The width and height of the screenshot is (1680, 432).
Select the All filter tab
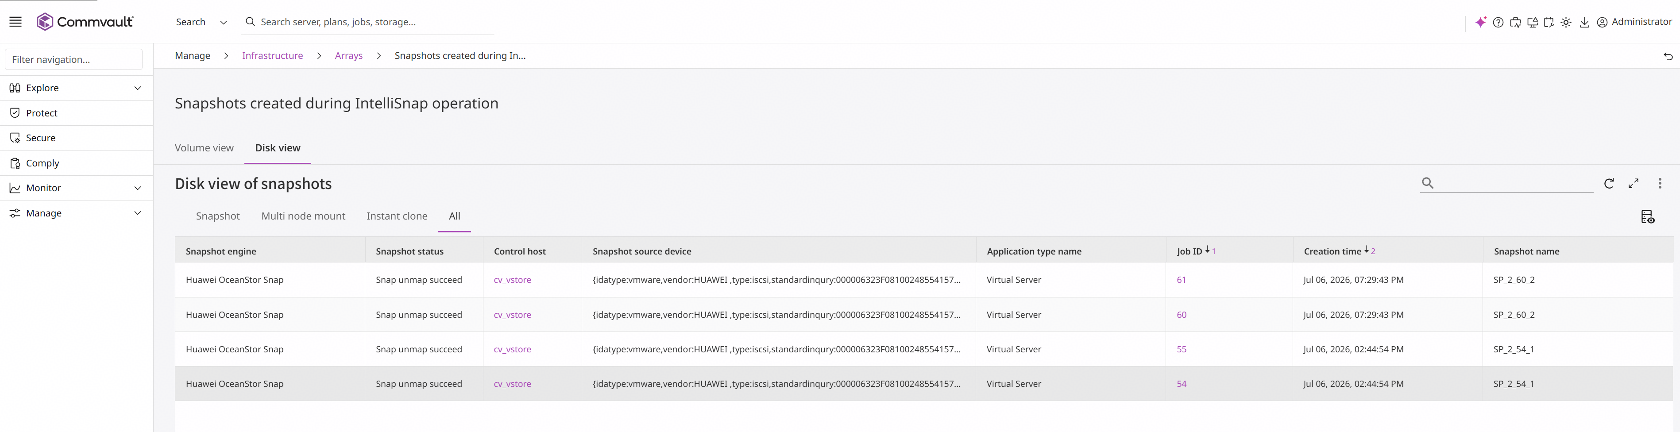pos(455,216)
